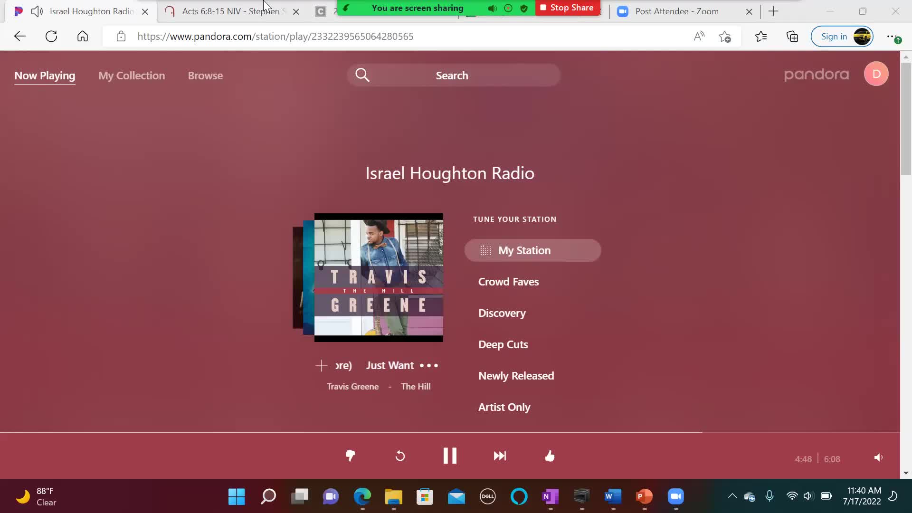The height and width of the screenshot is (513, 912).
Task: Open browser Collections
Action: click(x=792, y=37)
